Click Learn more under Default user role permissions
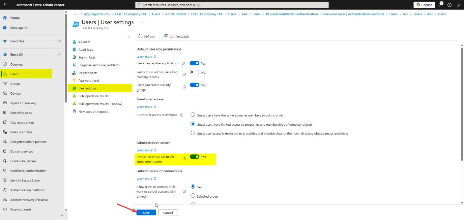 (146, 57)
